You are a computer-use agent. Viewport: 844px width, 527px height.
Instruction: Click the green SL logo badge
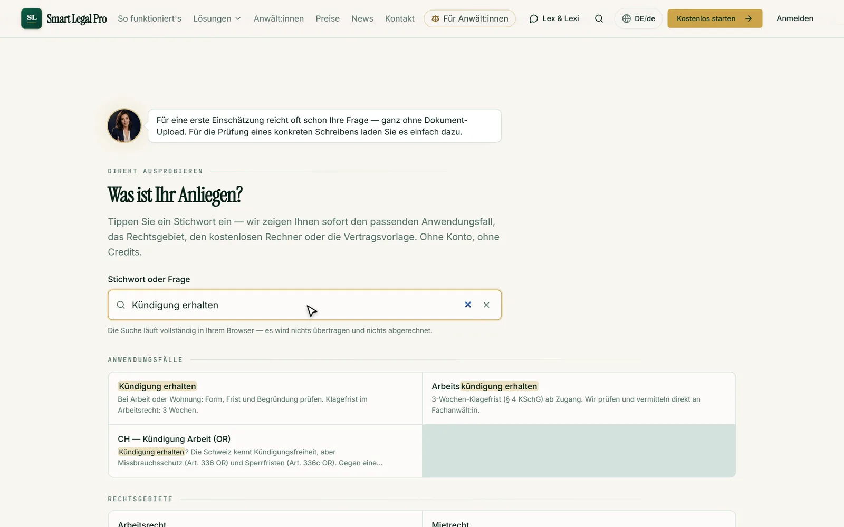tap(32, 18)
